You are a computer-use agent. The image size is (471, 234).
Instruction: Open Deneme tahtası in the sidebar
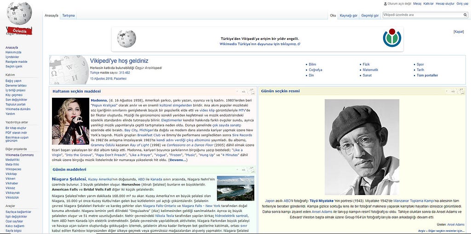pyautogui.click(x=16, y=86)
